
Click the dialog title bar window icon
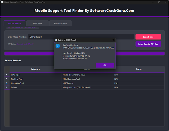56,40
